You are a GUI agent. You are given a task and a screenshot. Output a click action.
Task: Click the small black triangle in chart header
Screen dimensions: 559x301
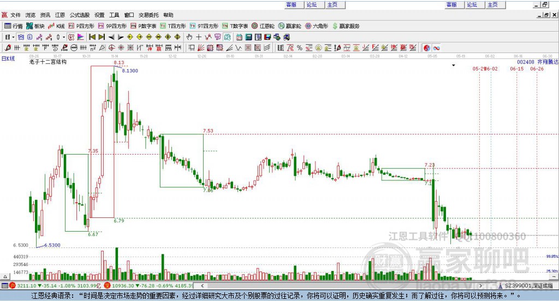[454, 65]
